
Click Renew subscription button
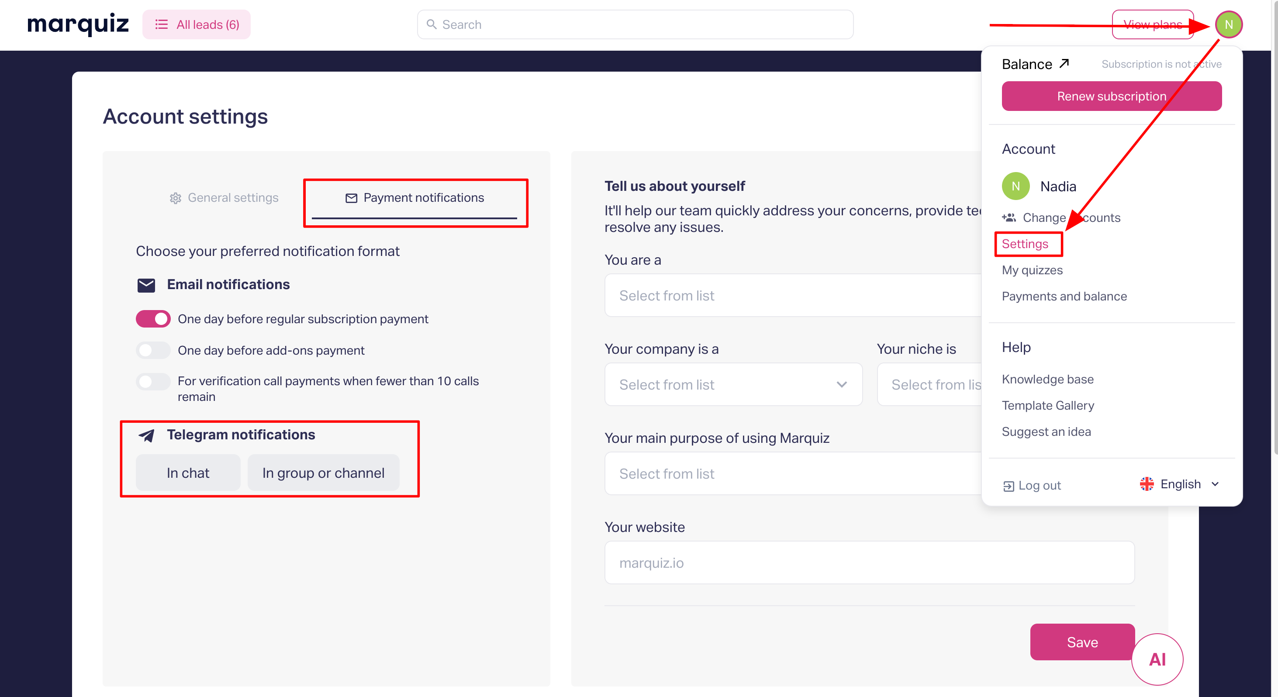point(1111,96)
